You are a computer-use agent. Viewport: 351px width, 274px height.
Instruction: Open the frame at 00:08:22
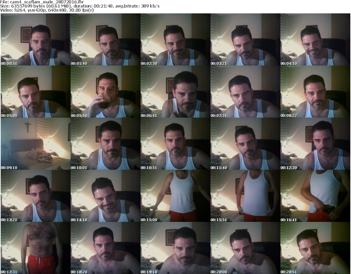point(315,92)
